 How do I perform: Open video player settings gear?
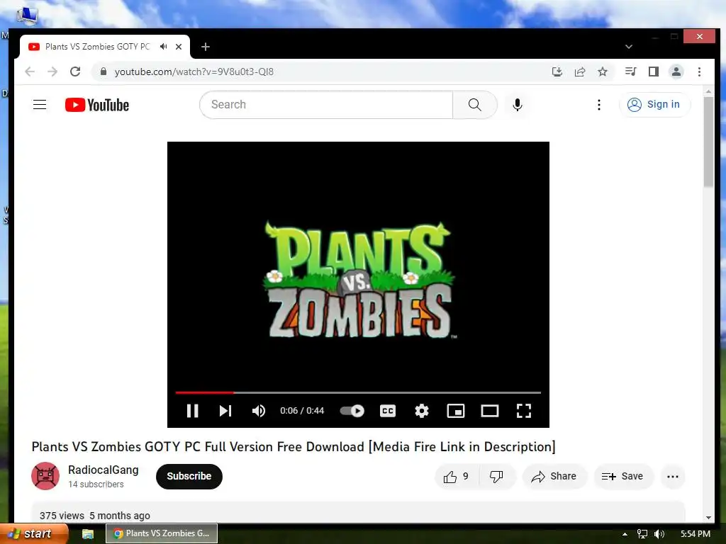[x=421, y=411]
